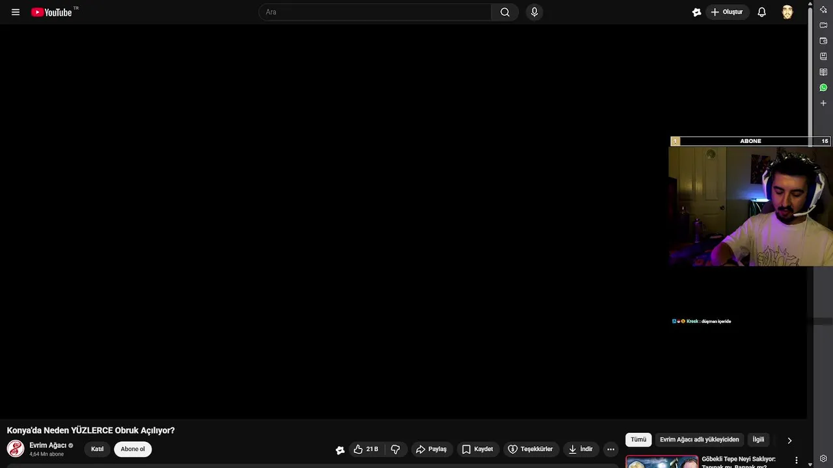Click the Katıl join button
The height and width of the screenshot is (468, 833).
[97, 449]
